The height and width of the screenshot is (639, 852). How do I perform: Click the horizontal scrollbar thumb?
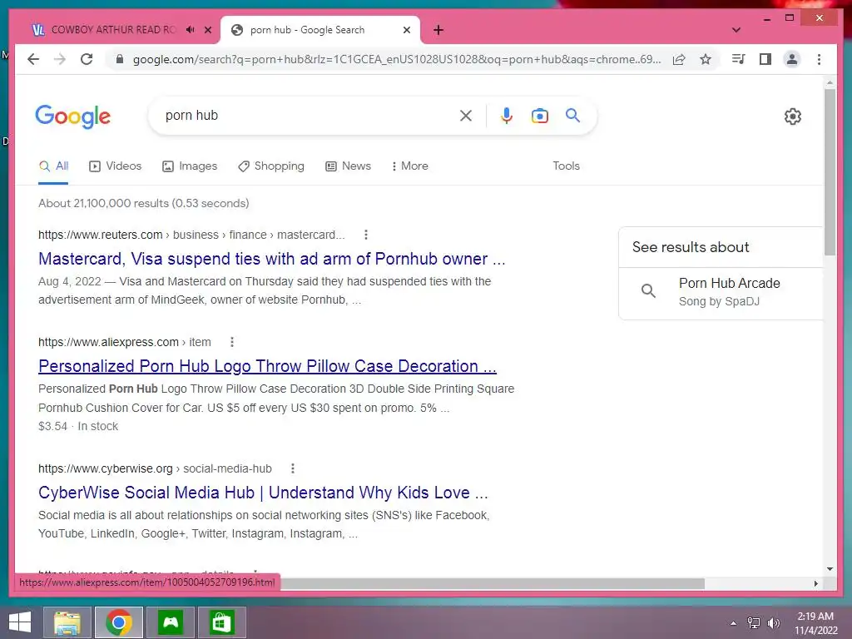(493, 583)
